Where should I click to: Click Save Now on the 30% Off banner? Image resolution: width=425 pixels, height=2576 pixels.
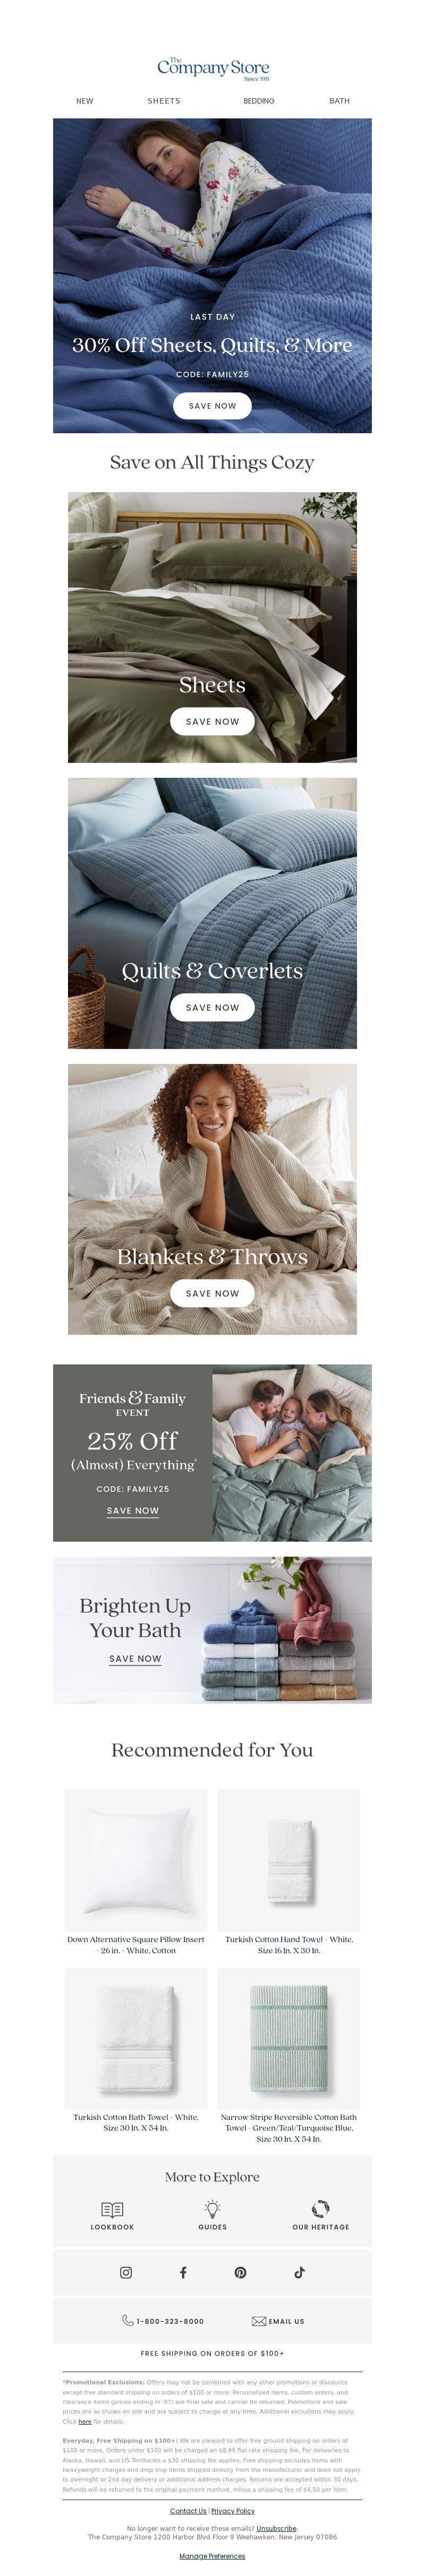coord(212,406)
